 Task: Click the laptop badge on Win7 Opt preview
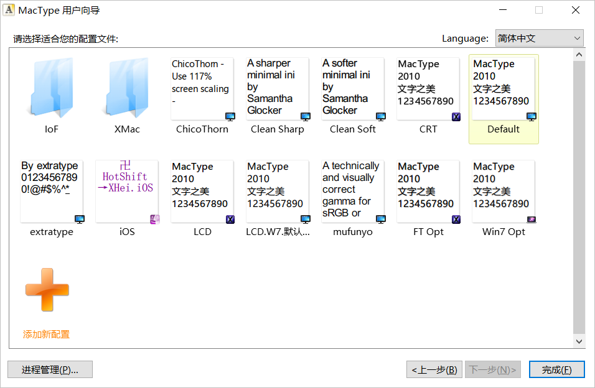532,219
